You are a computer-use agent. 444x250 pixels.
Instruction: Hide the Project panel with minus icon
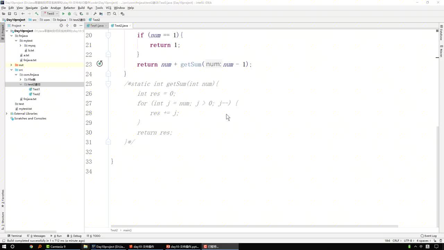[81, 26]
